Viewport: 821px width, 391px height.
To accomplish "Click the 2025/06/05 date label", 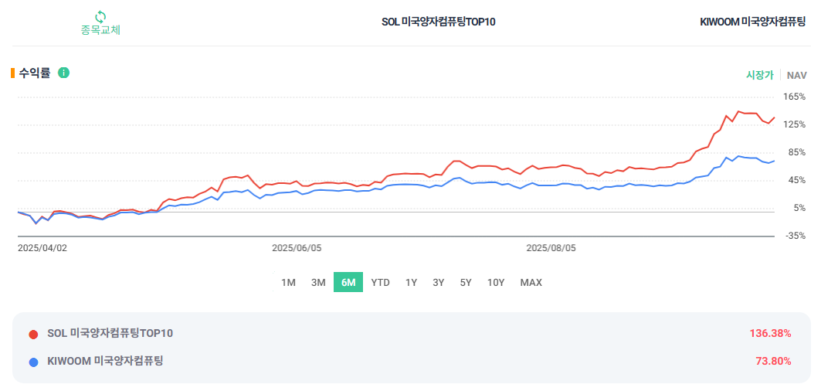I will click(297, 248).
